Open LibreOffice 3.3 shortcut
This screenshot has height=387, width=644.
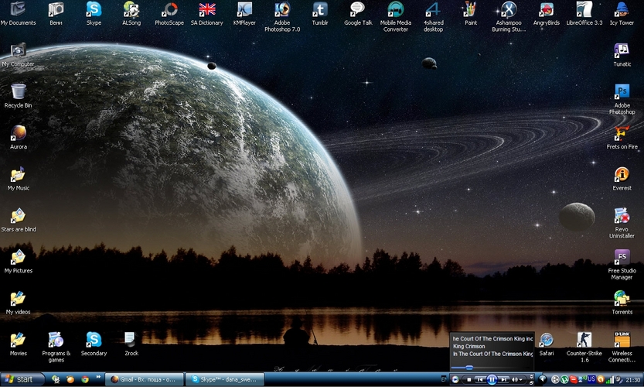tap(584, 14)
